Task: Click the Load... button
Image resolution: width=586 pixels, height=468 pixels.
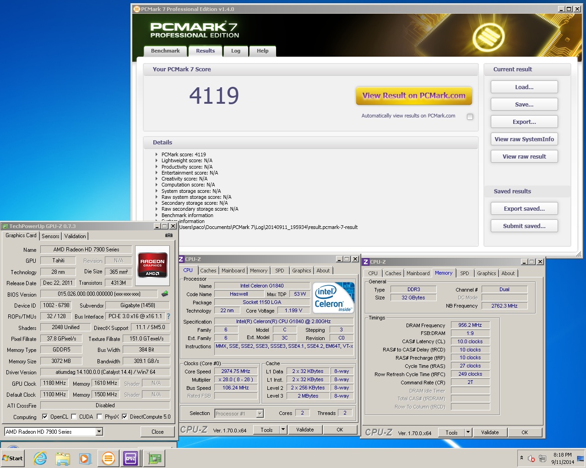Action: point(524,87)
